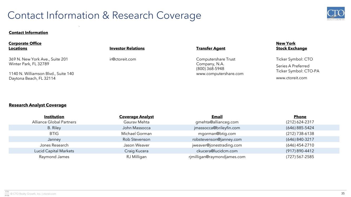The image size is (351, 197).
Task: Open the ir@ctoreit.com email link
Action: click(x=123, y=59)
